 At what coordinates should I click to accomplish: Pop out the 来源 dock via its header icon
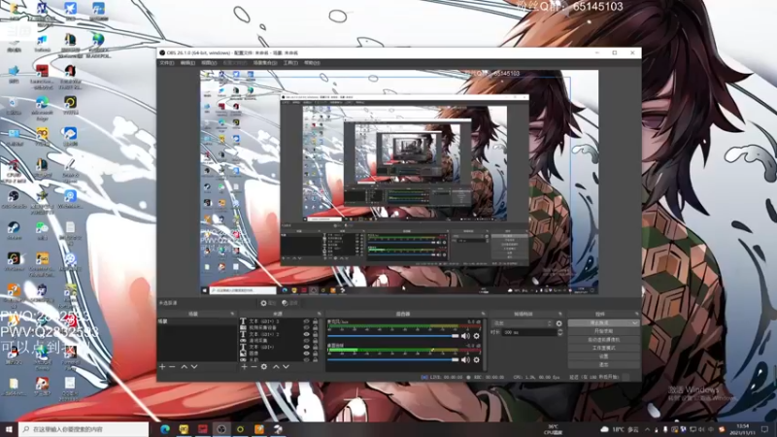point(320,314)
